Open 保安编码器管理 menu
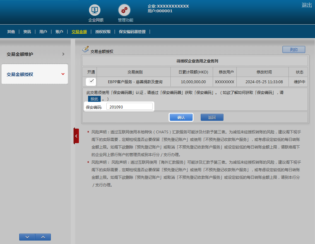 coord(132,32)
